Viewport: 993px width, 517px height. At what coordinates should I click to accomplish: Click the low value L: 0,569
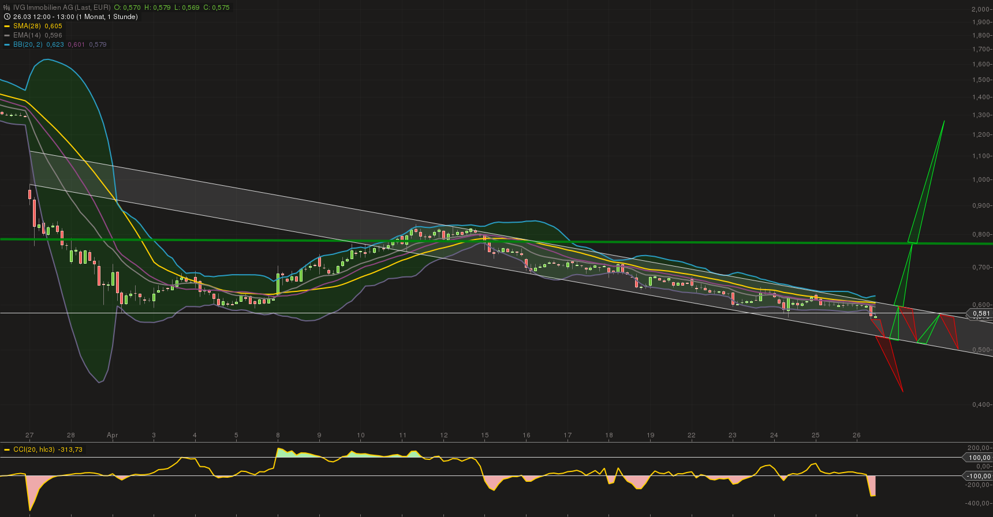(186, 8)
